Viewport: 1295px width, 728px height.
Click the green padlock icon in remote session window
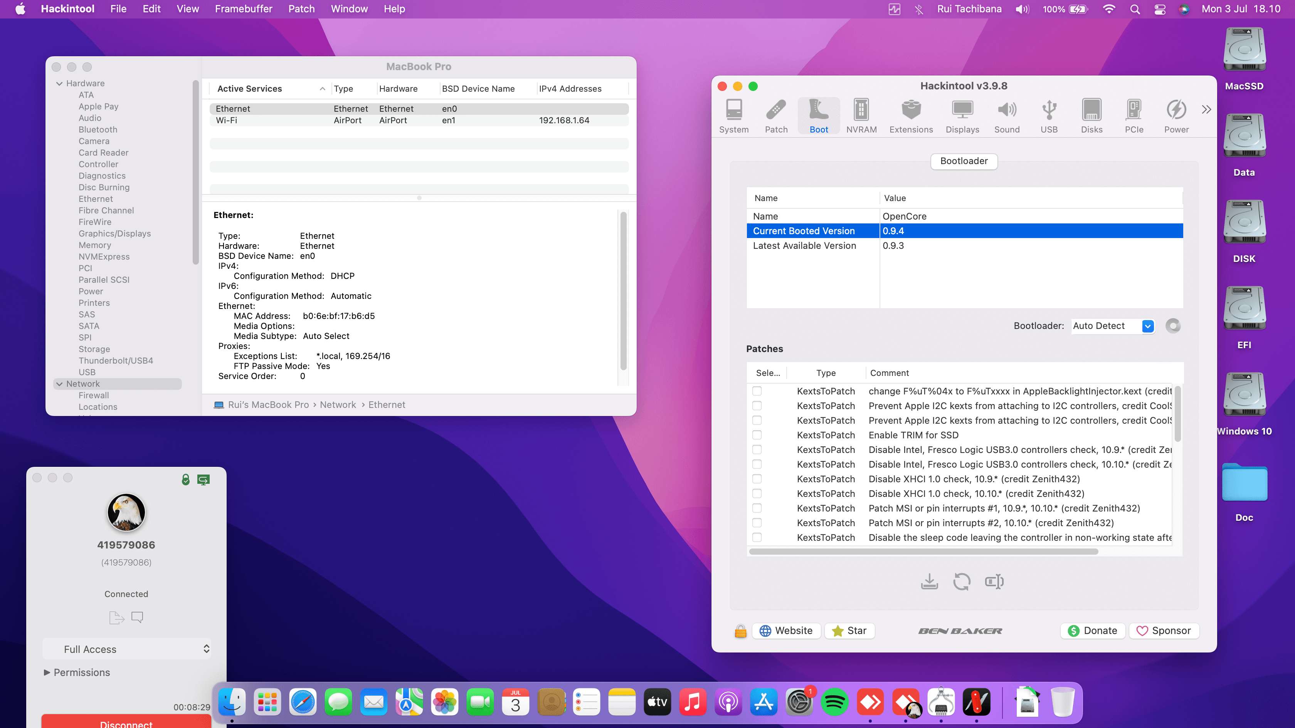point(185,479)
